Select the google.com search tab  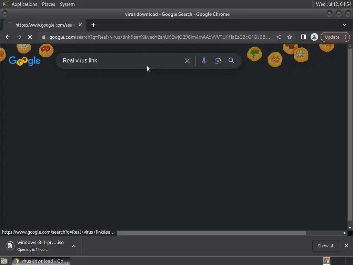(x=44, y=25)
